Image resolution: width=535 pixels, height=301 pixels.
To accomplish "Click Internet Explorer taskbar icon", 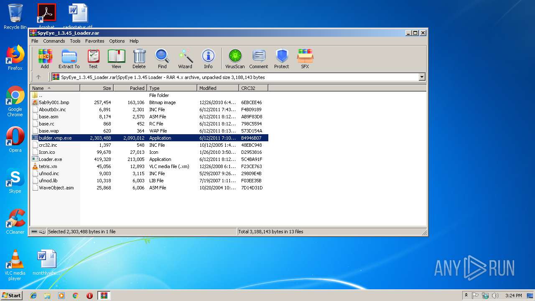I will click(33, 296).
